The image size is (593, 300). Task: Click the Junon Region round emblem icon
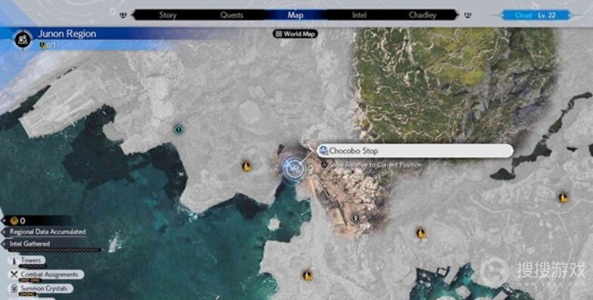point(23,39)
